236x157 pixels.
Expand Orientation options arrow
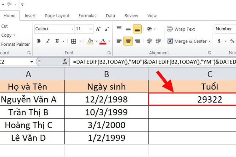point(155,29)
